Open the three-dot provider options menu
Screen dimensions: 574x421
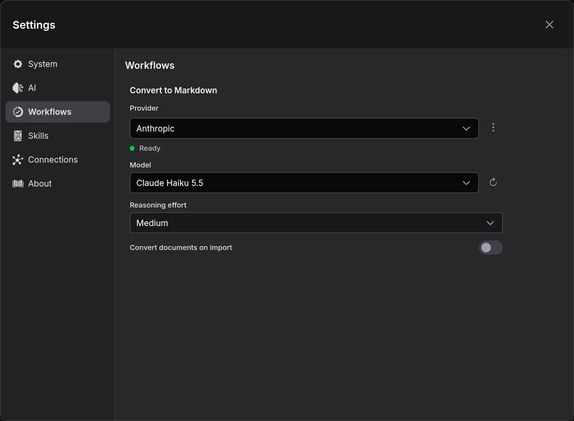click(x=493, y=127)
